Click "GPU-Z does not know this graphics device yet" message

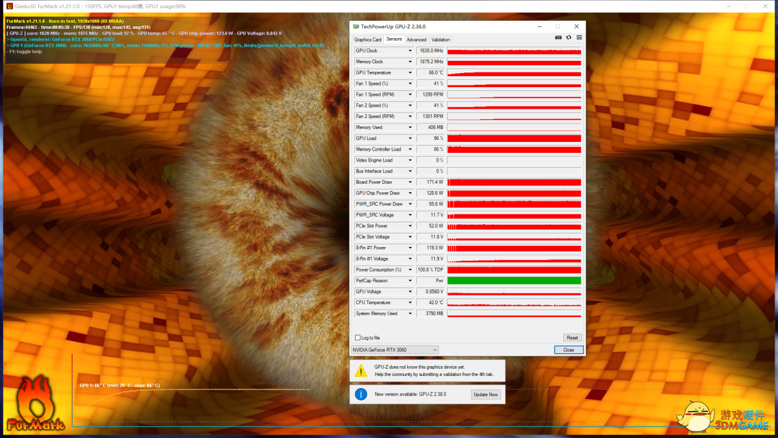pos(419,367)
